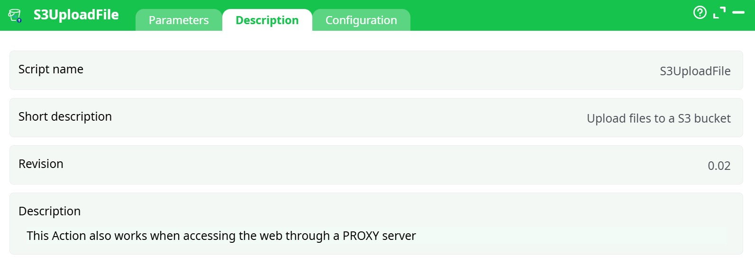This screenshot has width=755, height=265.
Task: Open the Configuration tab
Action: tap(361, 20)
